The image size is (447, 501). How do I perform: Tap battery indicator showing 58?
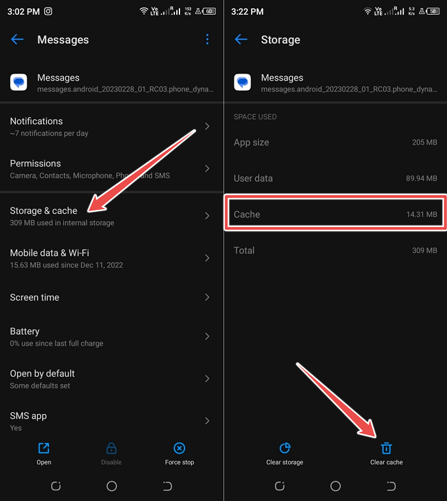click(433, 12)
